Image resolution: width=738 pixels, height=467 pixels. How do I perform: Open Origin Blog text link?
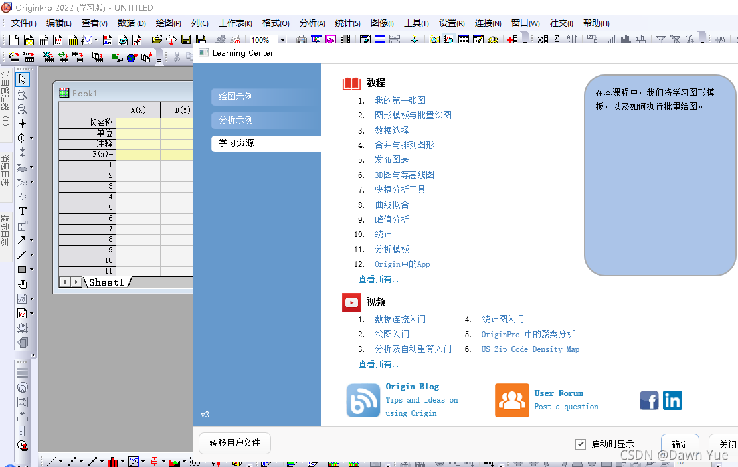point(412,387)
